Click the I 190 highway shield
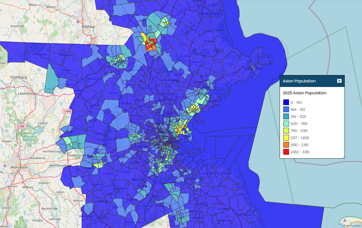This screenshot has width=362, height=228. (21, 126)
